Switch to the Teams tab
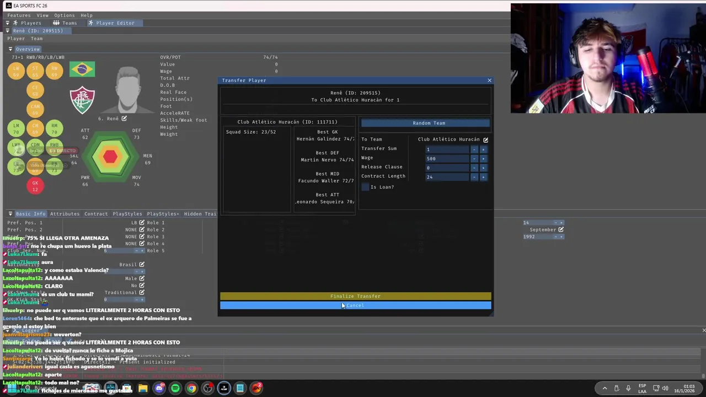Image resolution: width=706 pixels, height=397 pixels. tap(65, 23)
